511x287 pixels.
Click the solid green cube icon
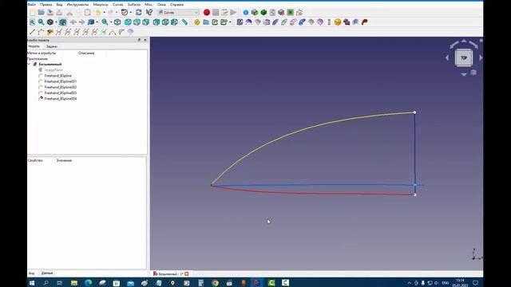point(263,13)
